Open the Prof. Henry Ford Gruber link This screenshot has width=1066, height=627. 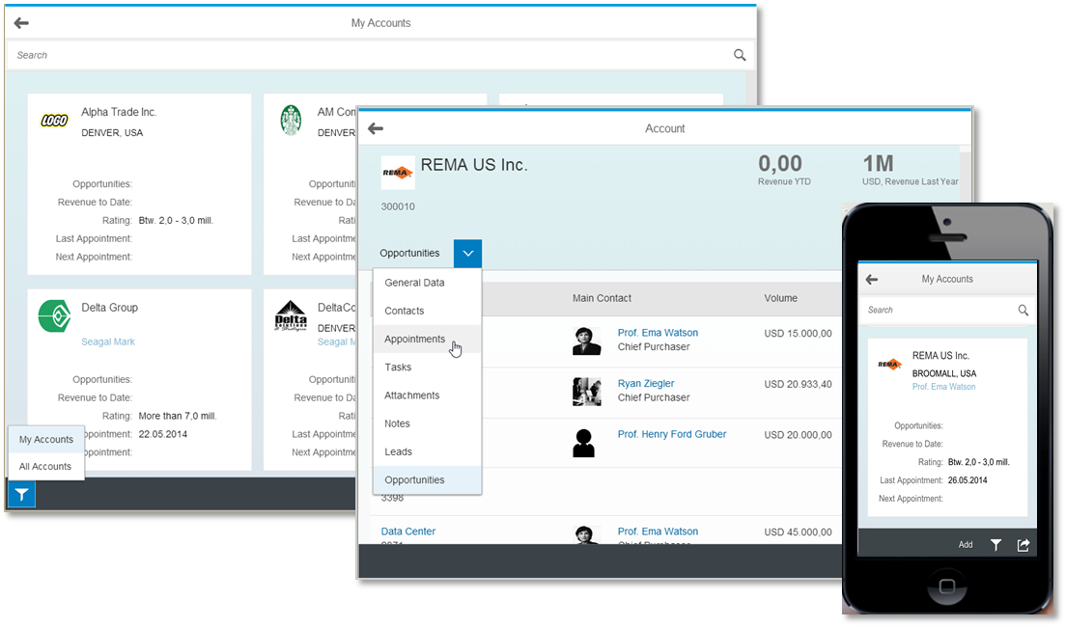coord(672,434)
